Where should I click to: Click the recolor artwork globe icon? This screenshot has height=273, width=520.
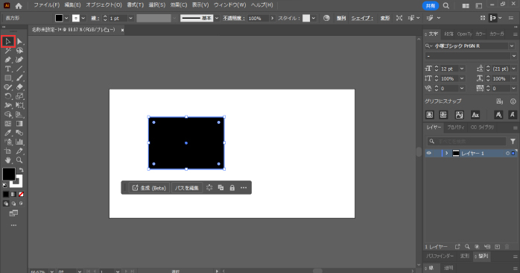pos(326,18)
